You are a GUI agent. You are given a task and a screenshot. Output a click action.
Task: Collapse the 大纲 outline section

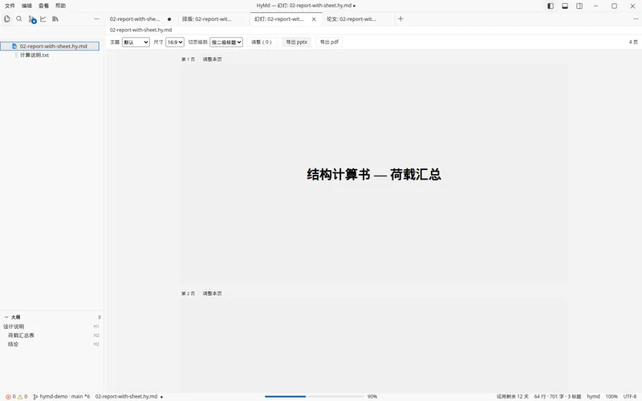(x=6, y=317)
